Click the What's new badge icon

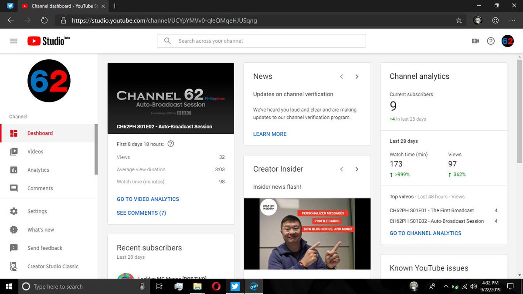14,230
